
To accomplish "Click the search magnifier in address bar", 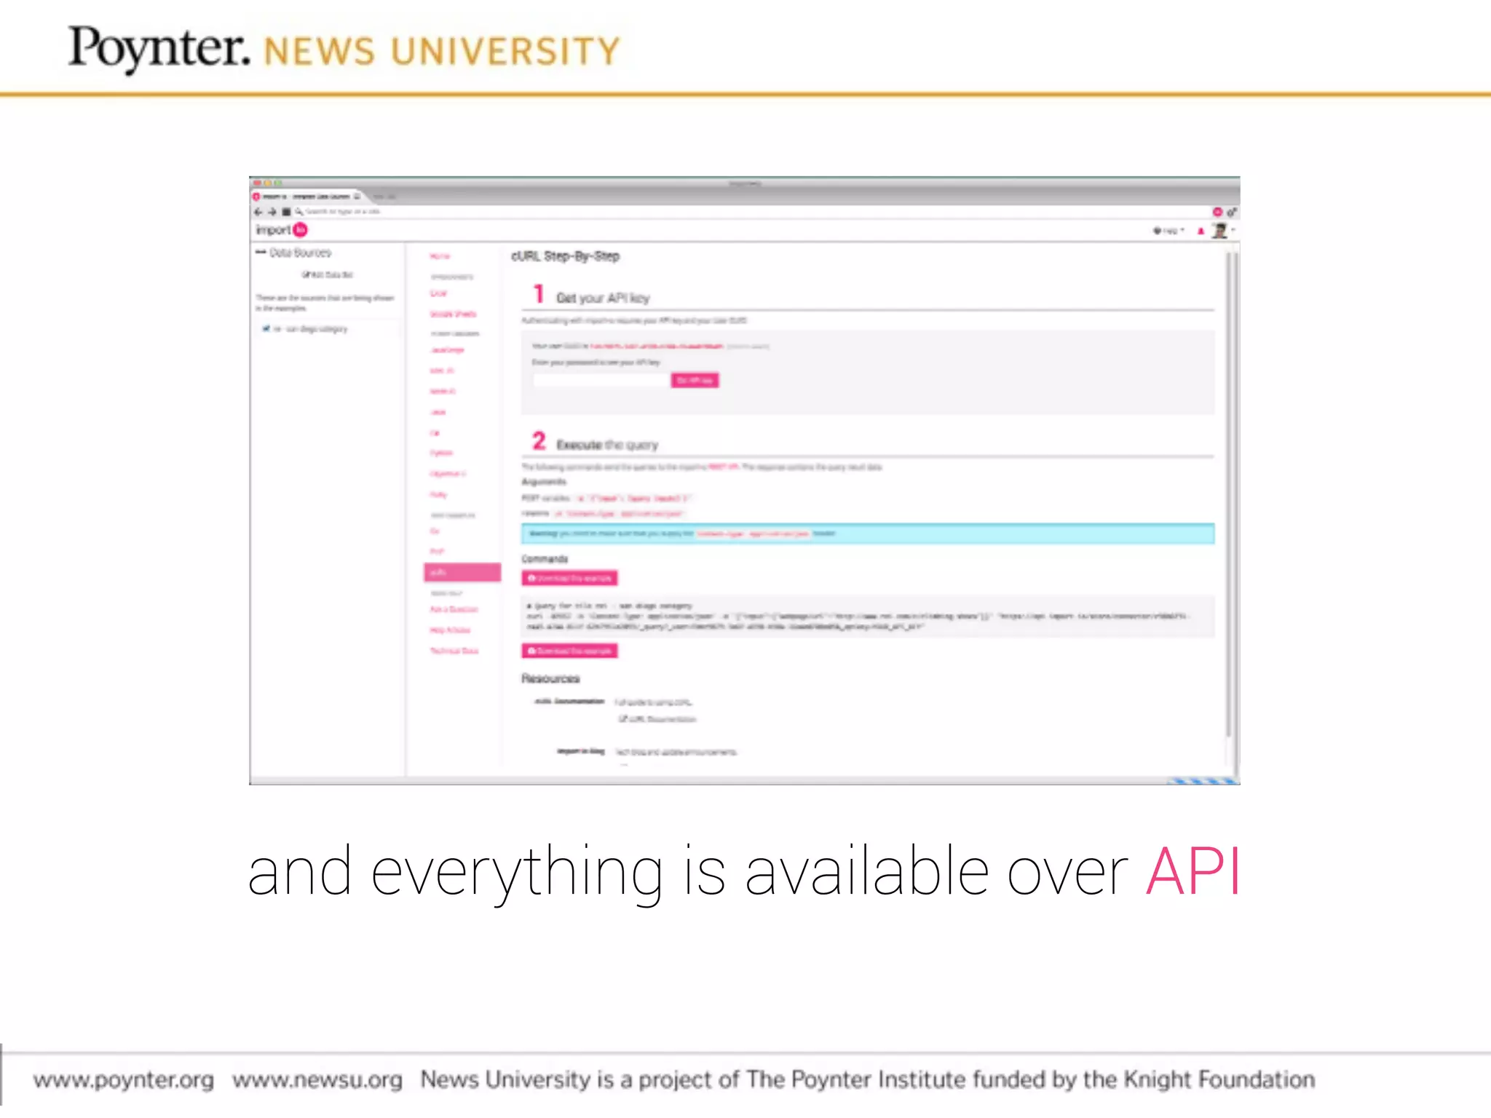I will pyautogui.click(x=298, y=212).
